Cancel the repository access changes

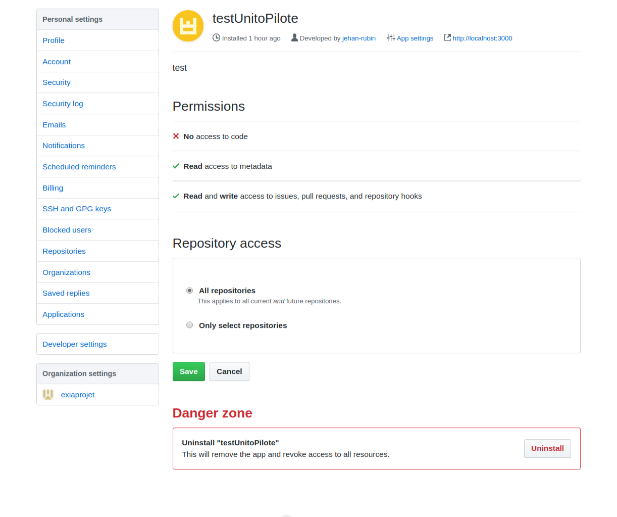229,371
